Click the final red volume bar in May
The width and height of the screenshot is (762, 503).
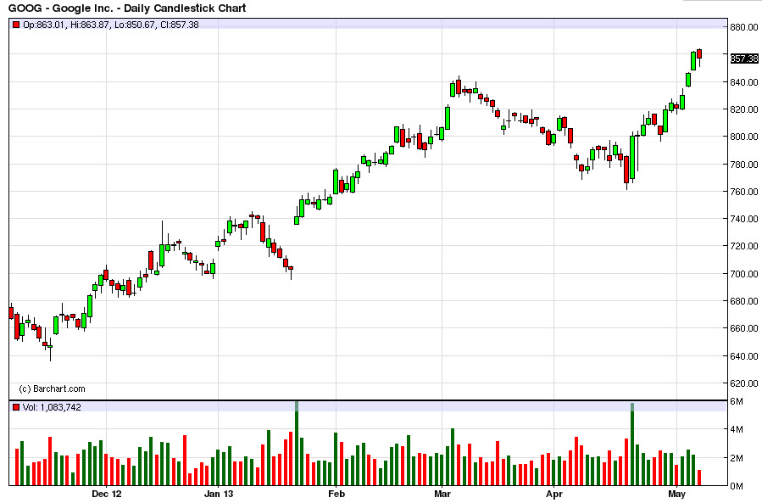coord(699,478)
